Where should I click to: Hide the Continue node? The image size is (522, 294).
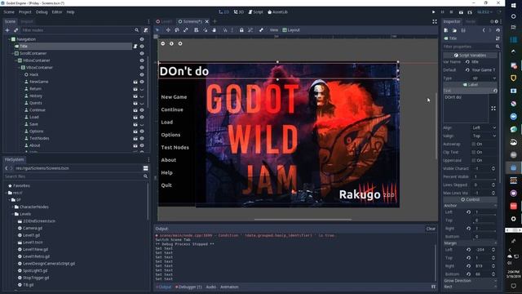tap(142, 110)
